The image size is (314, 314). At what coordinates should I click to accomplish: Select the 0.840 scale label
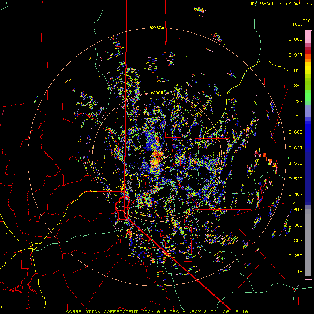pos(296,86)
